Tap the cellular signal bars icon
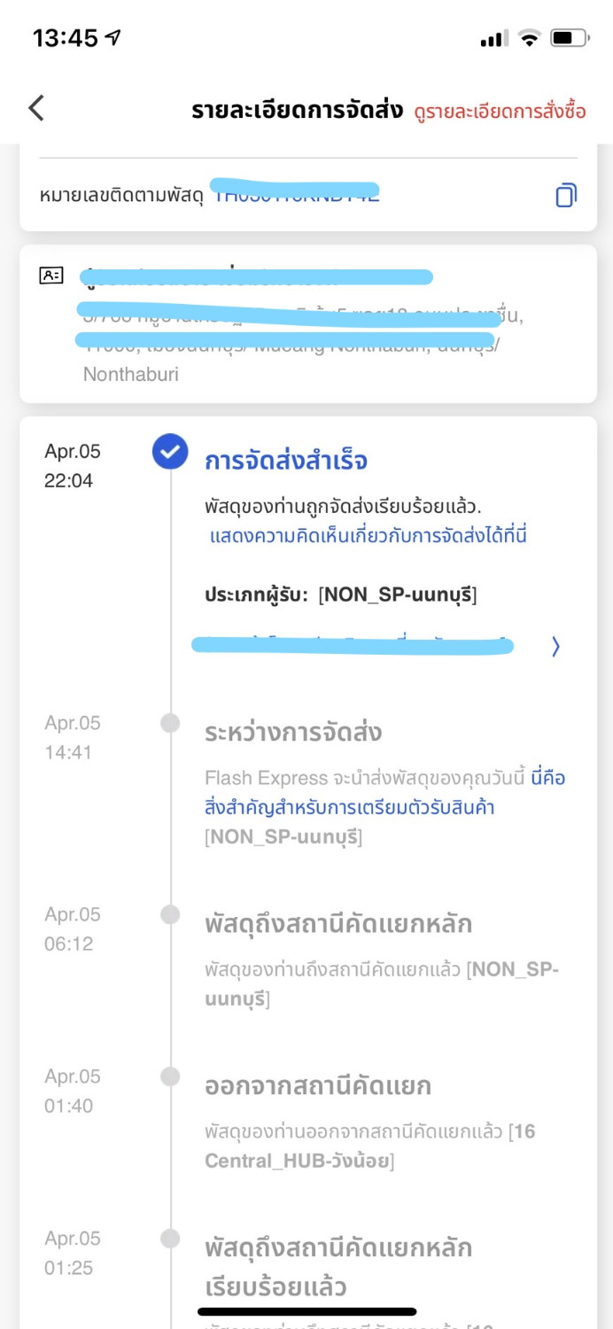The width and height of the screenshot is (613, 1329). click(493, 38)
